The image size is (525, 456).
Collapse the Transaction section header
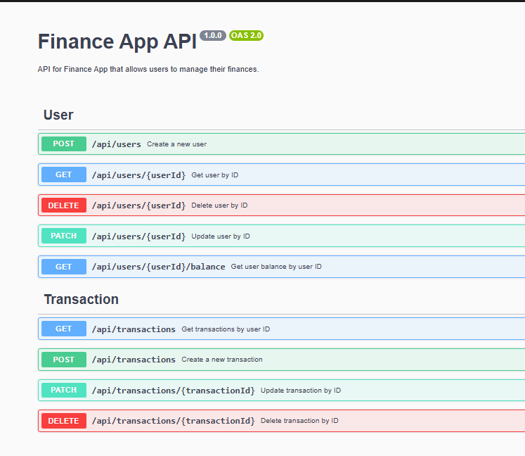pos(81,299)
